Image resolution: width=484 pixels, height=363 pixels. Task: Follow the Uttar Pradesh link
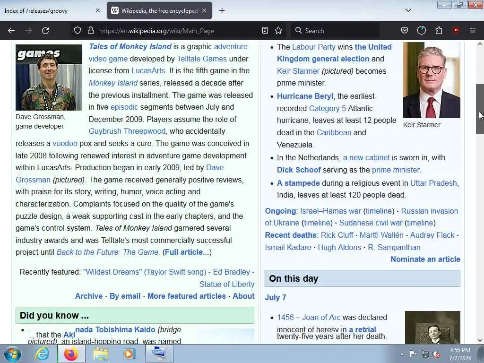[433, 183]
